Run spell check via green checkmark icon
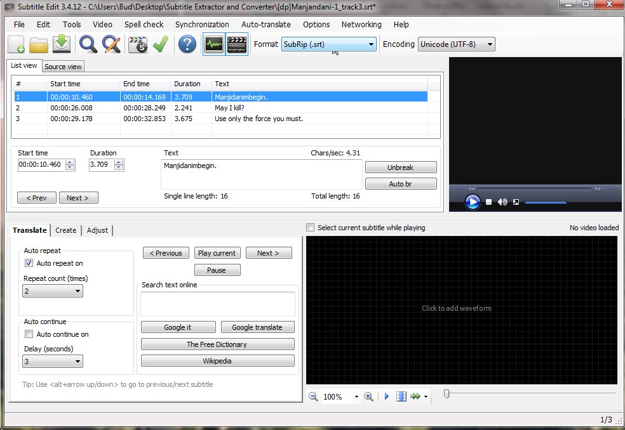Image resolution: width=625 pixels, height=430 pixels. [160, 44]
